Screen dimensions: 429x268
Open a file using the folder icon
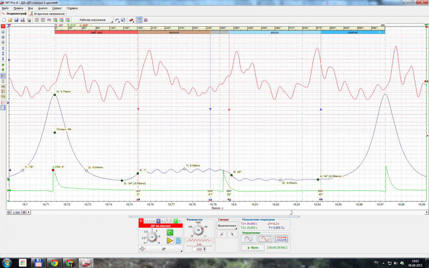click(x=10, y=20)
